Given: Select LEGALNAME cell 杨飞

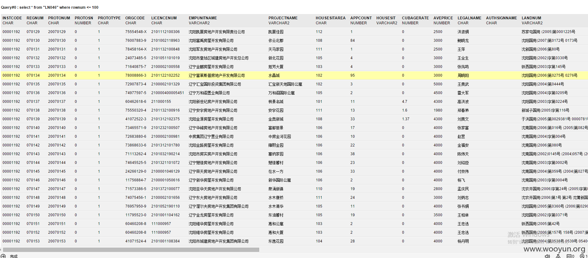Looking at the screenshot, I should click(461, 180).
